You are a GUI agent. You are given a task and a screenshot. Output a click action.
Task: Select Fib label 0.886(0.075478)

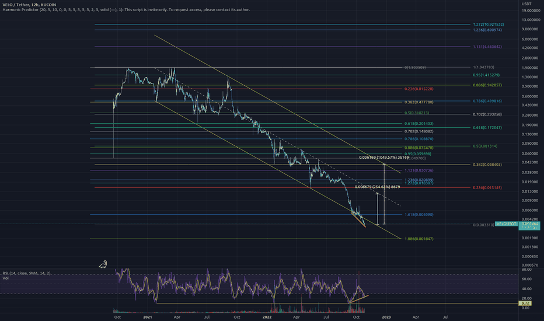click(419, 148)
